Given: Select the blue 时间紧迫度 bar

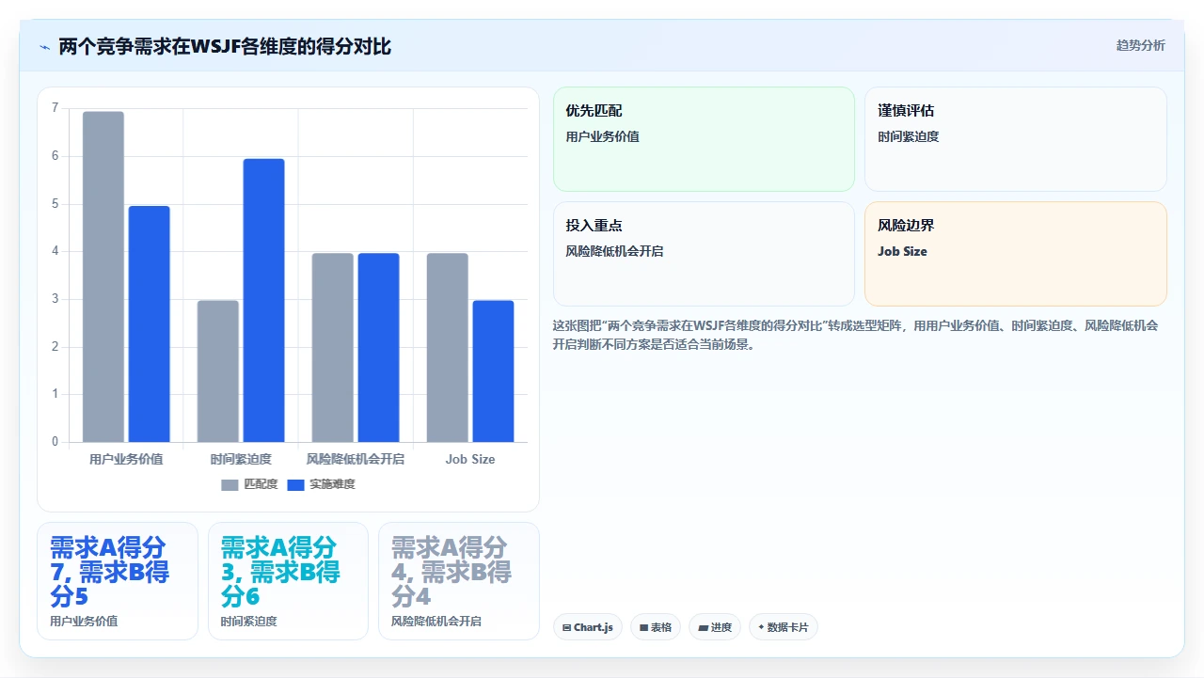Looking at the screenshot, I should tap(264, 300).
